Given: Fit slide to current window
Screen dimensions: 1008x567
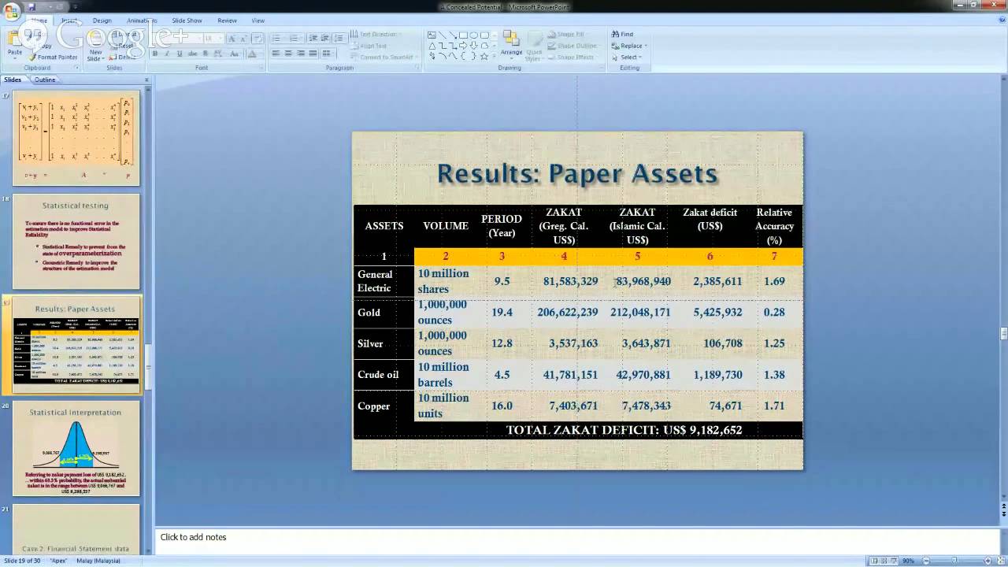Looking at the screenshot, I should 1001,561.
